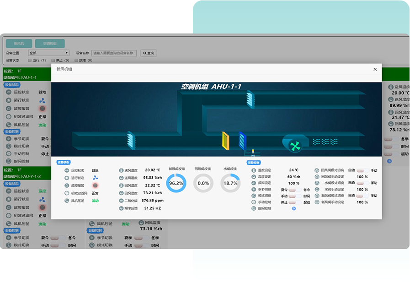Click the 送风温度 thermometer icon in dialog
Screen dimensions: 410x283
(x=121, y=170)
